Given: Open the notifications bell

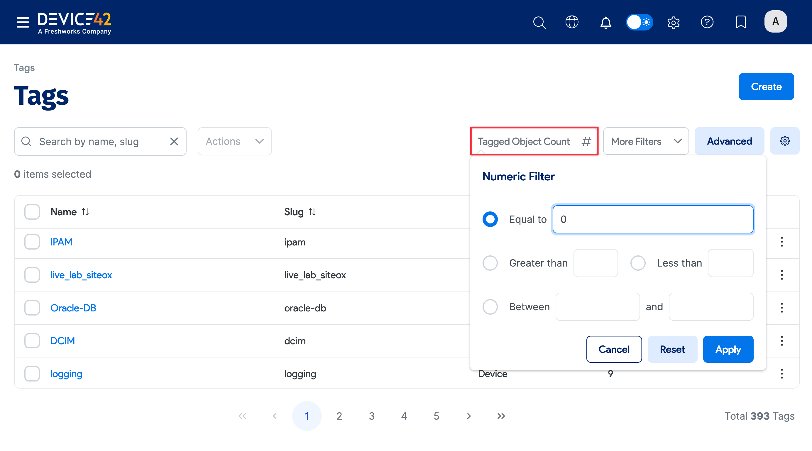Looking at the screenshot, I should [605, 22].
